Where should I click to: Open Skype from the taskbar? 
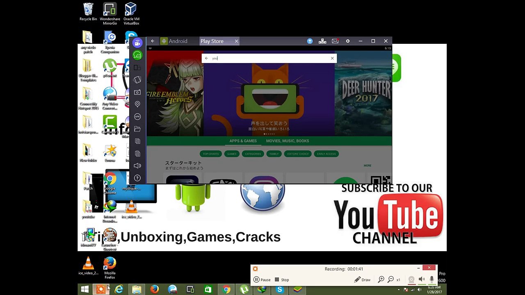pos(280,290)
